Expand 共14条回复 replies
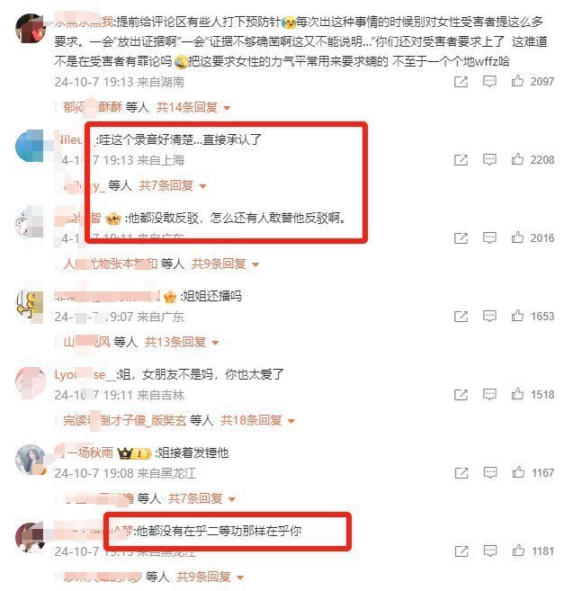The height and width of the screenshot is (591, 573). point(193,107)
